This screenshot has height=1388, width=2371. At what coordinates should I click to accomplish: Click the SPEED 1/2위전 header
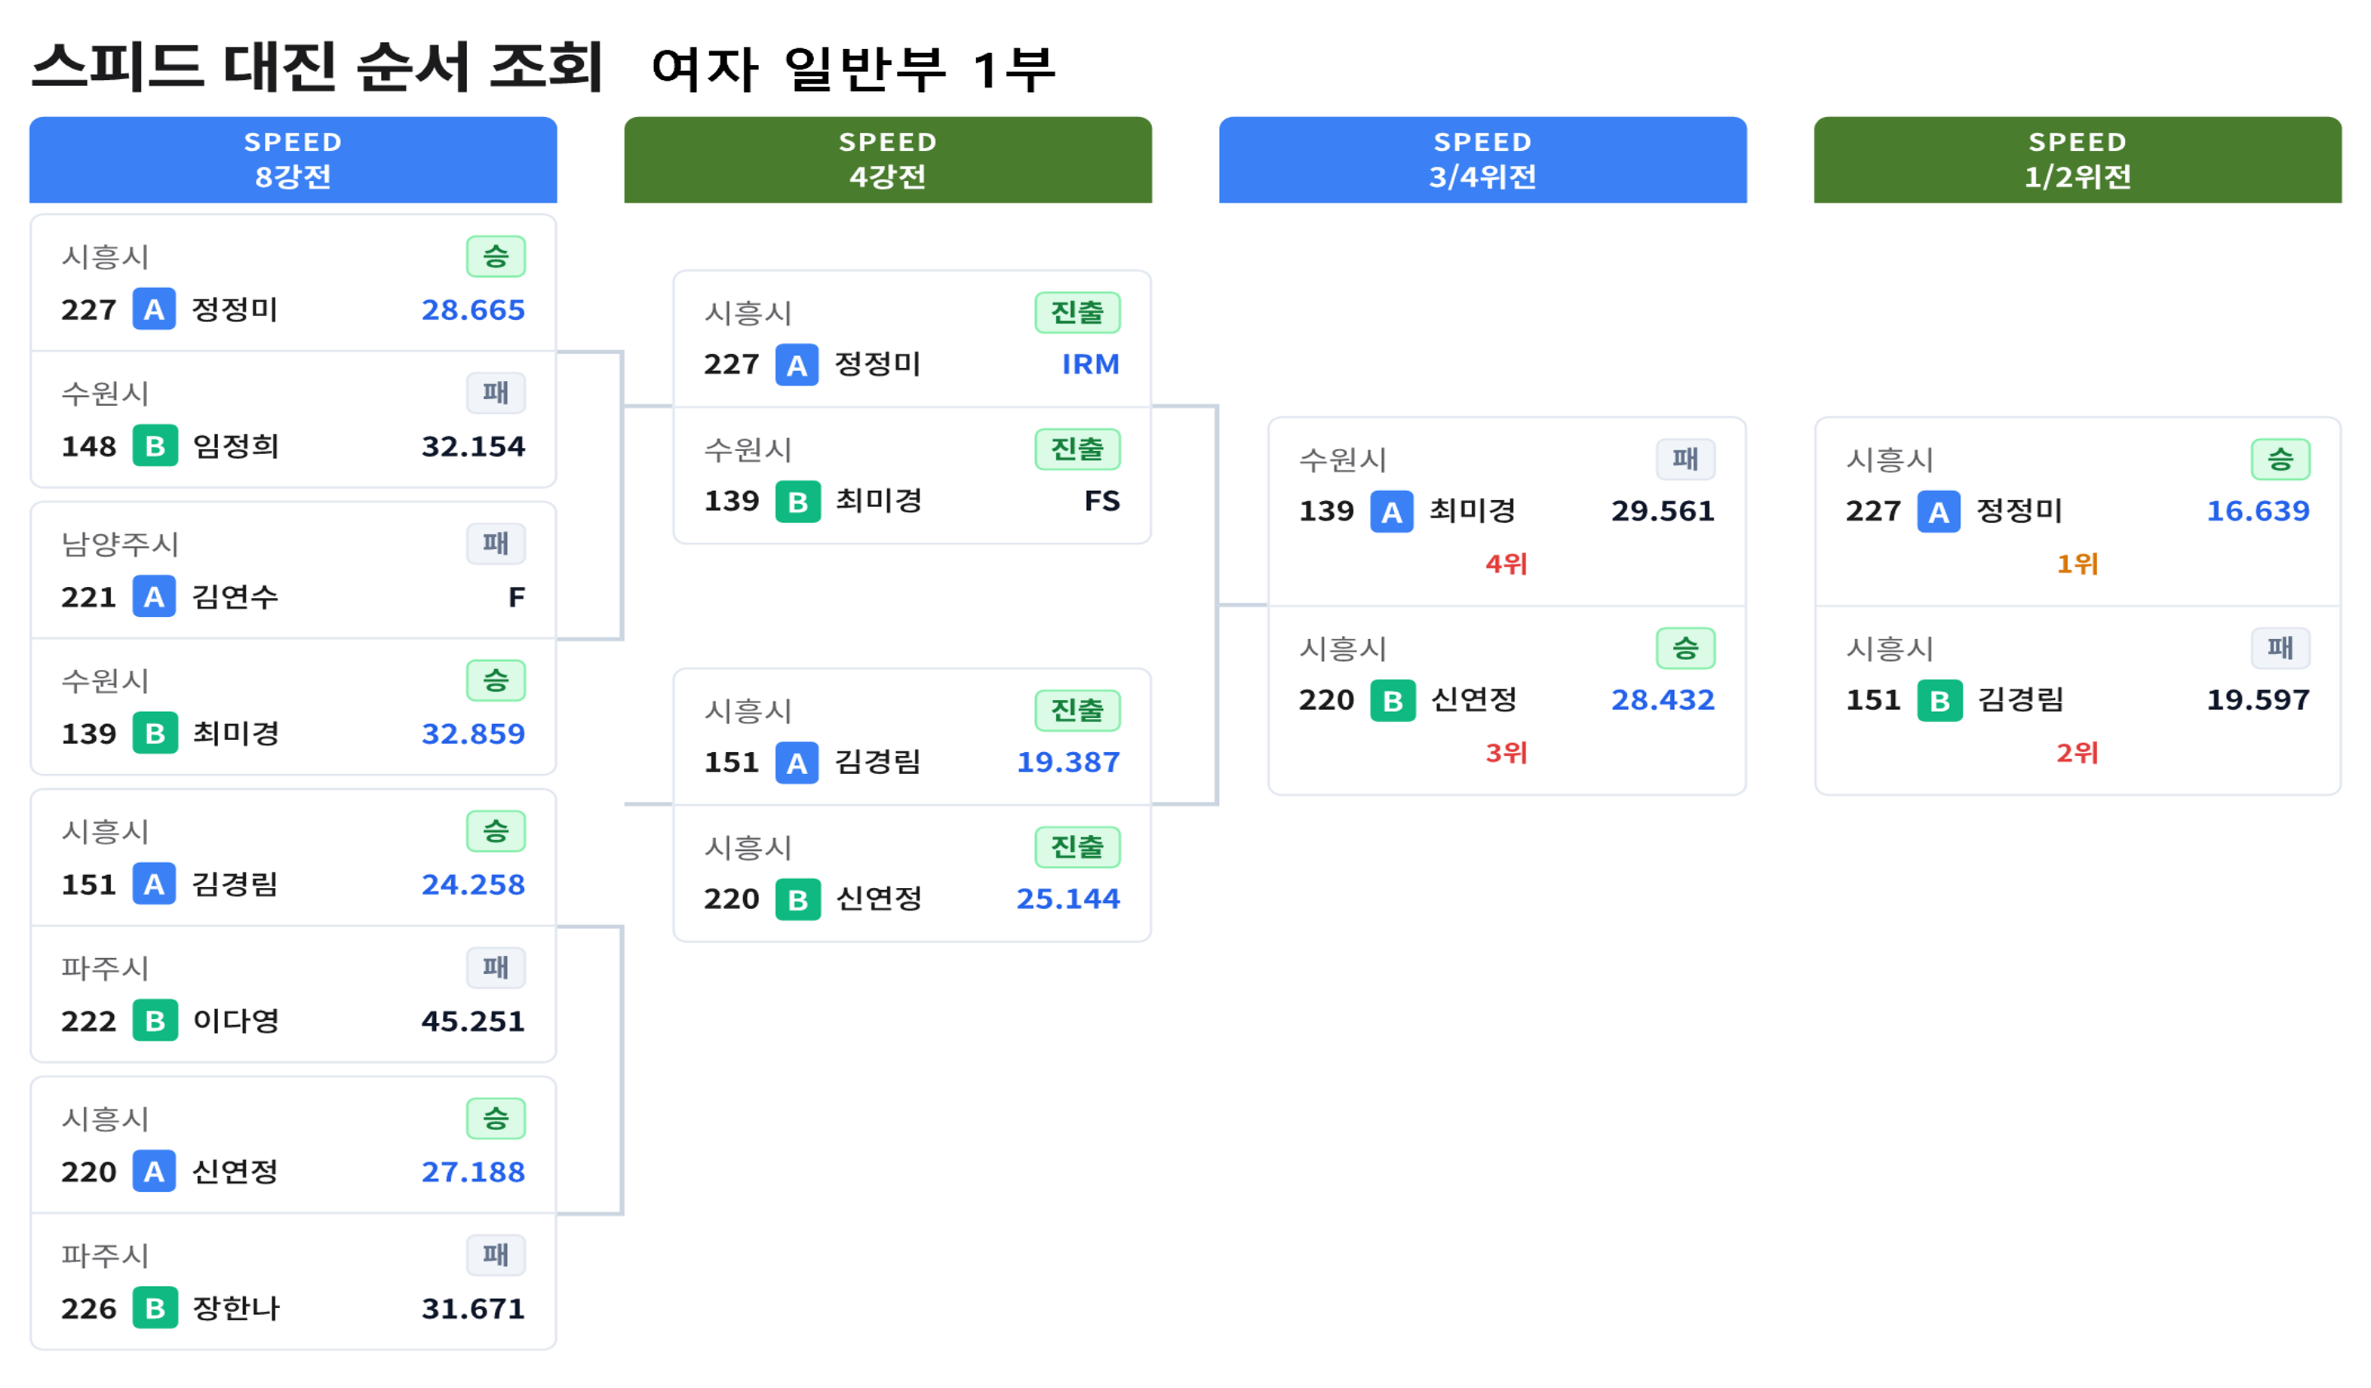coord(2077,159)
